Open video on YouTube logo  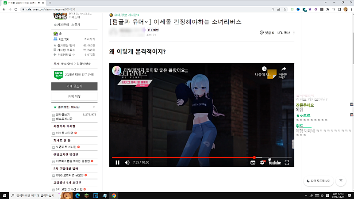point(274,162)
